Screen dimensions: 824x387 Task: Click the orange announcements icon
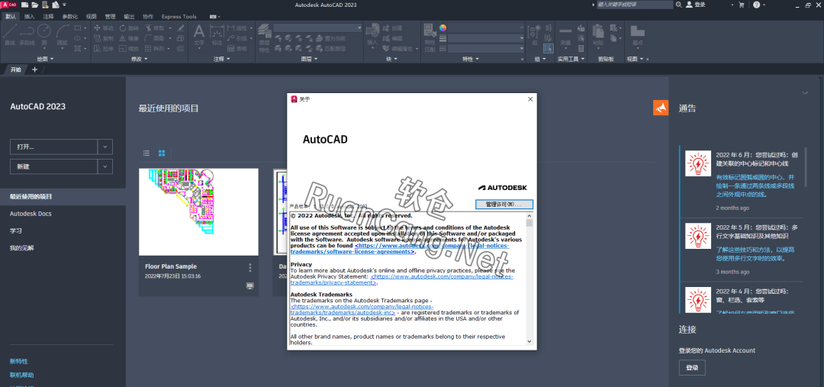pyautogui.click(x=661, y=108)
